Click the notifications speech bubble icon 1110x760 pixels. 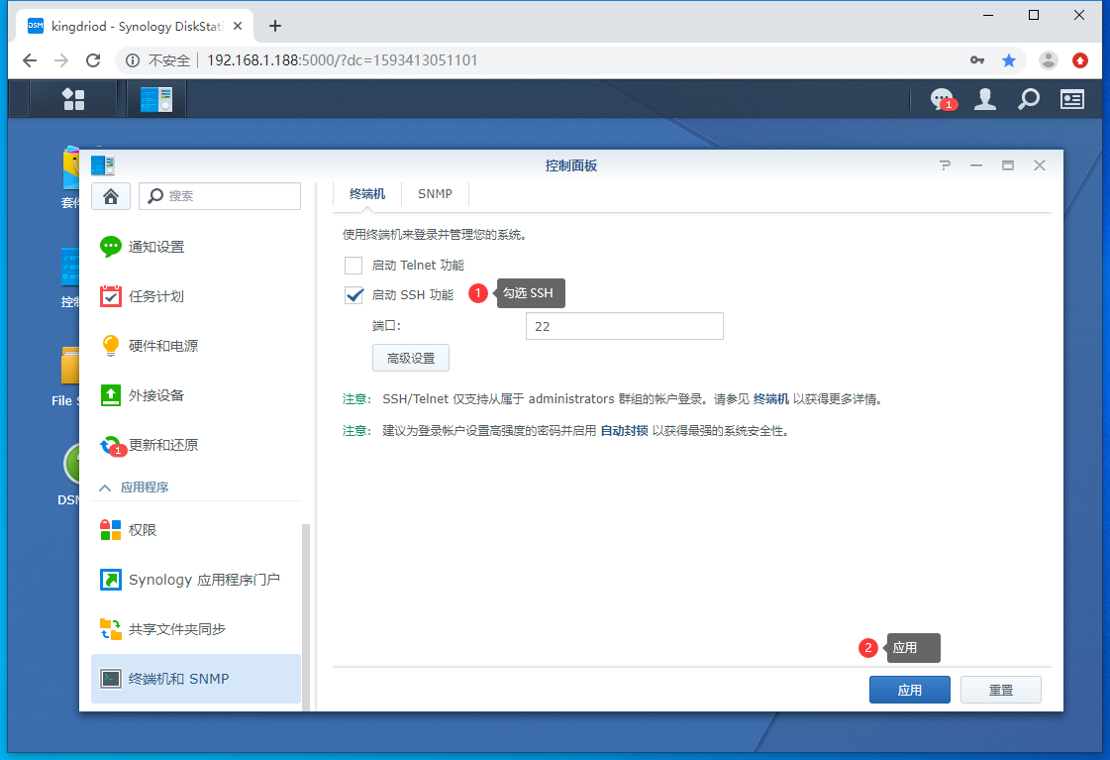click(x=939, y=99)
